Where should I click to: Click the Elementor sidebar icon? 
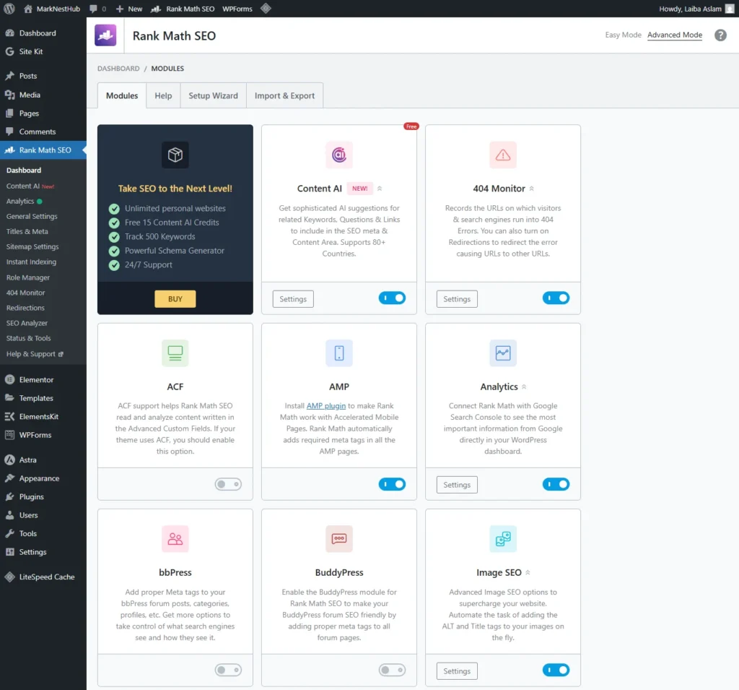9,379
